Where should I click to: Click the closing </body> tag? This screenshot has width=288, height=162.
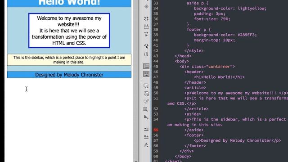(183, 156)
